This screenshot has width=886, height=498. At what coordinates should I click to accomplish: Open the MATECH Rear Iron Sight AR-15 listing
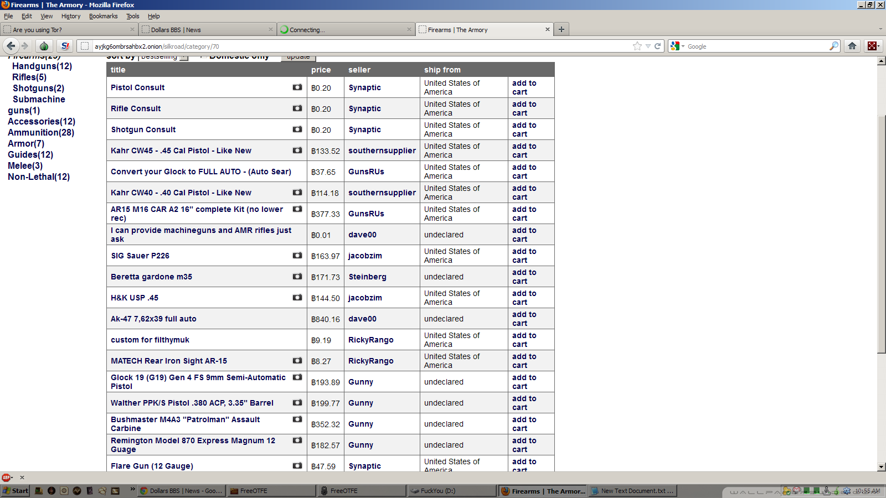(x=169, y=361)
